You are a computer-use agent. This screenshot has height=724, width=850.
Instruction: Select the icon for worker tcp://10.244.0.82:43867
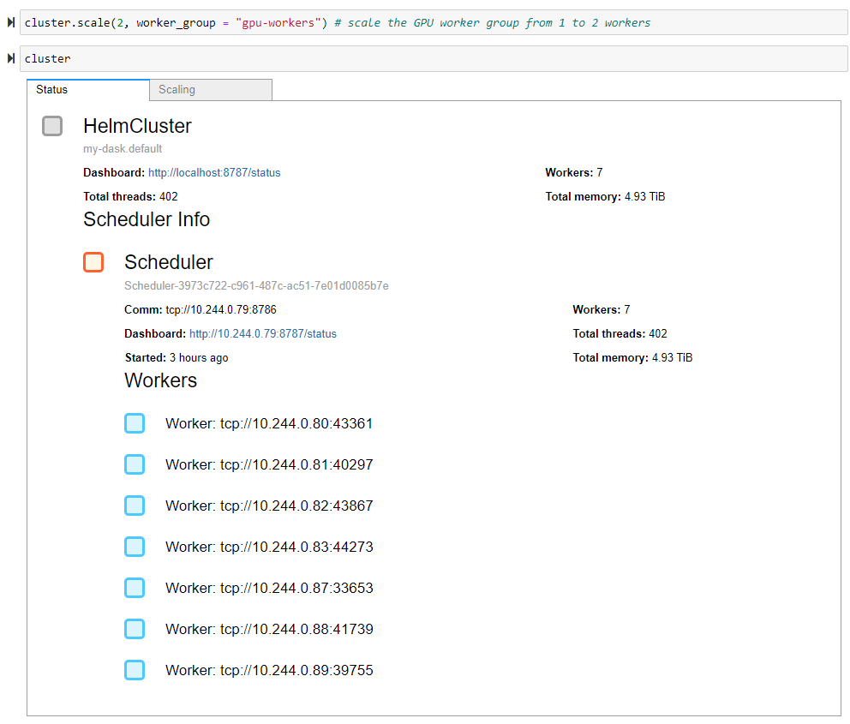click(x=135, y=505)
